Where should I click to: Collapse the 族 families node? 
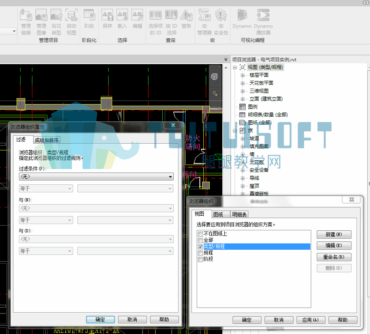235,131
